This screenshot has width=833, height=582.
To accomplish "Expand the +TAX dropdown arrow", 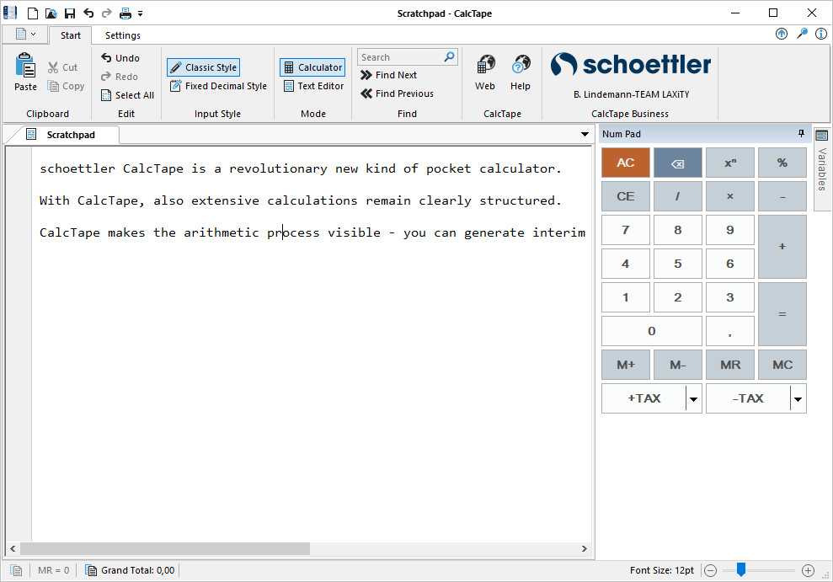I will [693, 398].
